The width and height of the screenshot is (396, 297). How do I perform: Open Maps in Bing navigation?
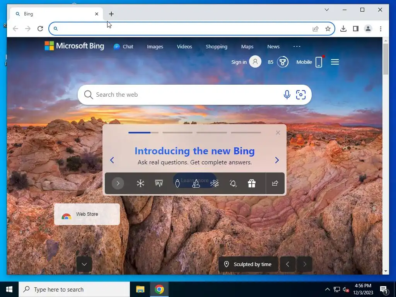pyautogui.click(x=247, y=46)
